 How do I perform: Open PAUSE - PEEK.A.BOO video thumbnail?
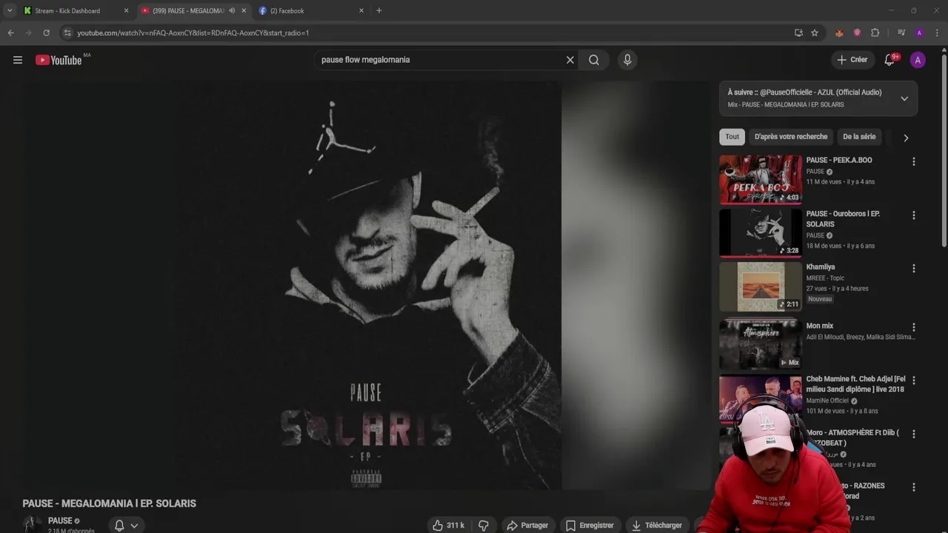(x=761, y=179)
